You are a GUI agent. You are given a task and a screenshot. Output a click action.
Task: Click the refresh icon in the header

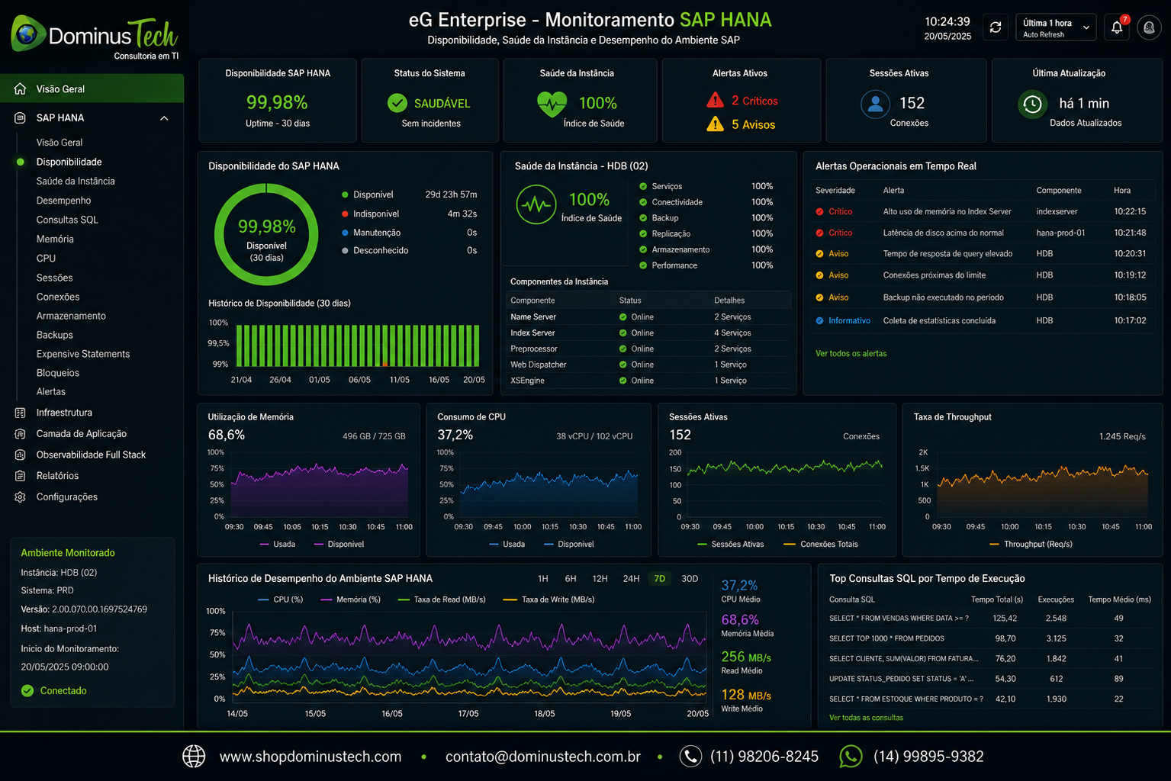point(996,27)
